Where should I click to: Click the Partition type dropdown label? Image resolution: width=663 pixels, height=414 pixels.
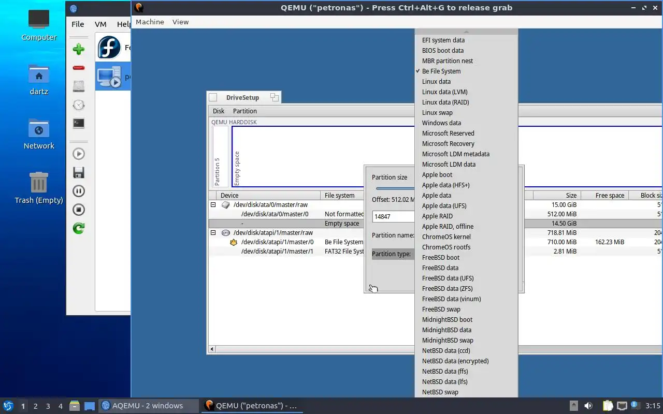[393, 254]
